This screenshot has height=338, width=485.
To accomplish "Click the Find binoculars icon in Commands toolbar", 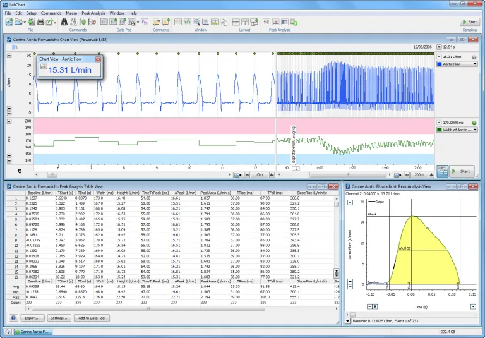I will [x=65, y=22].
